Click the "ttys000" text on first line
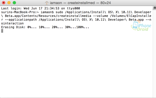The height and width of the screenshot is (98, 156). 73,8
